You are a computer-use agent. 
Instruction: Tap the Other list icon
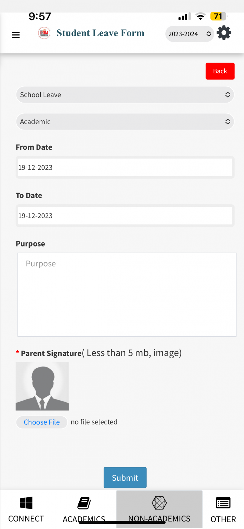click(x=223, y=503)
